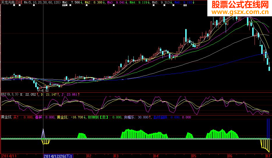Click the 天龙光电 stock name label

click(8, 2)
